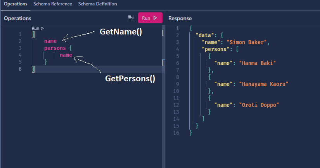
Task: Click the Run code lens above the query
Action: (38, 28)
